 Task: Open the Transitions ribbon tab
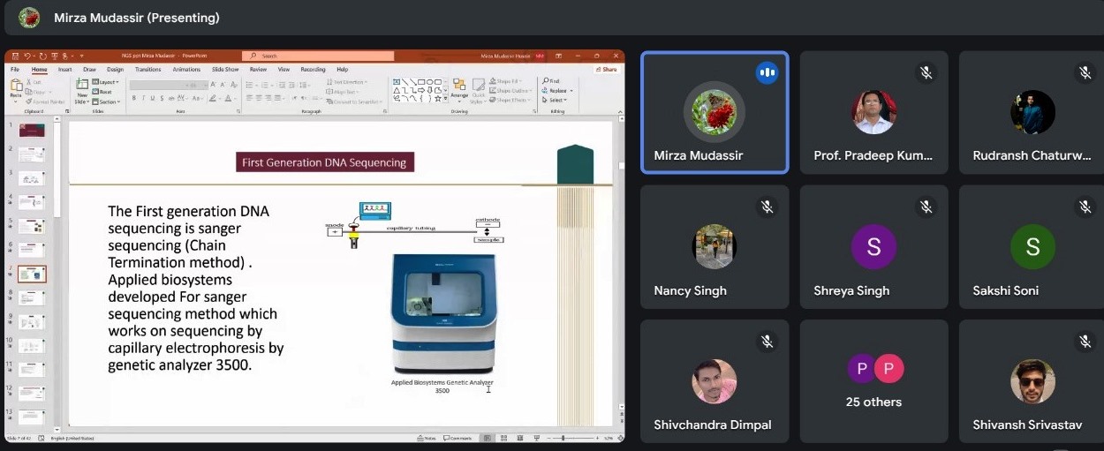coord(147,69)
